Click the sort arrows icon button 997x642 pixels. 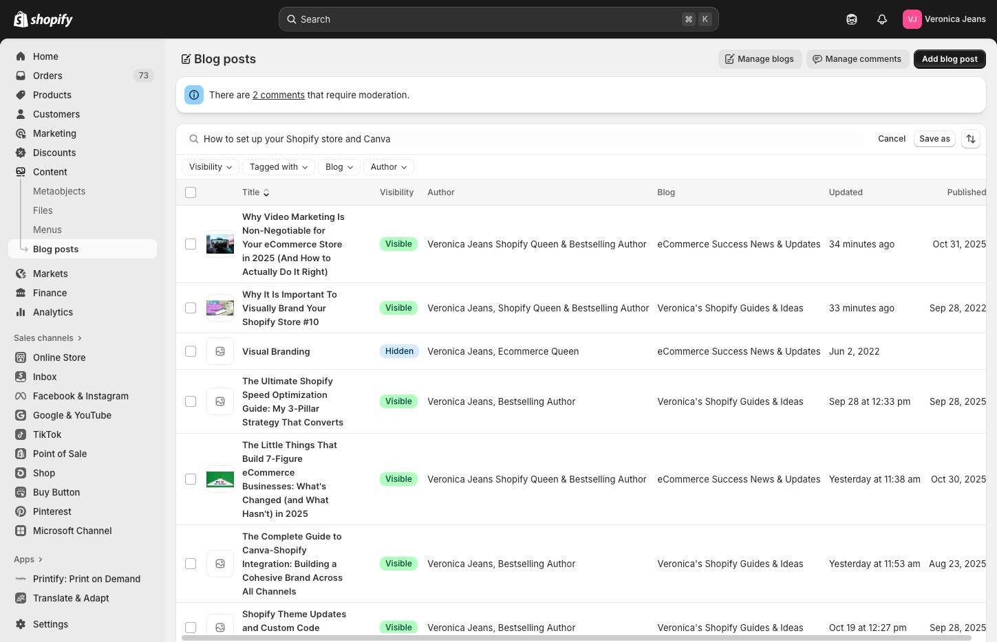click(970, 139)
